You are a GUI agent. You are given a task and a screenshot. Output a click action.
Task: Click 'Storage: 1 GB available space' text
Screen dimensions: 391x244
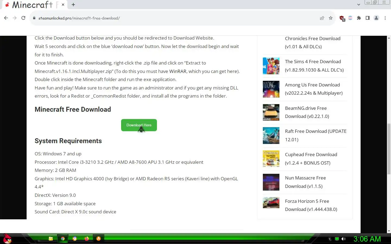point(65,204)
